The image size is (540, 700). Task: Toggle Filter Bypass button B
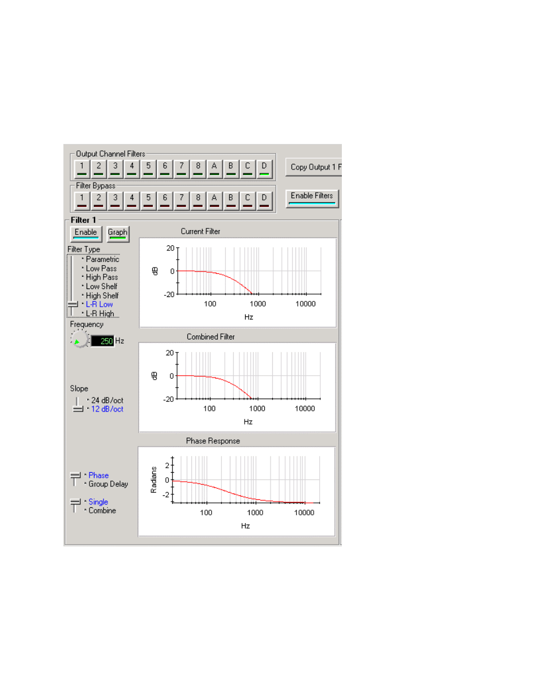click(x=231, y=201)
